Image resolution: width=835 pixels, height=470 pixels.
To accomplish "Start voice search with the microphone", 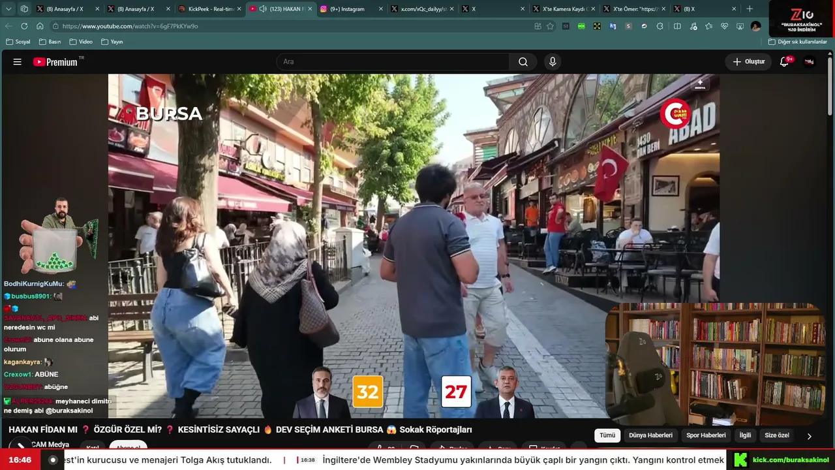I will [x=553, y=62].
